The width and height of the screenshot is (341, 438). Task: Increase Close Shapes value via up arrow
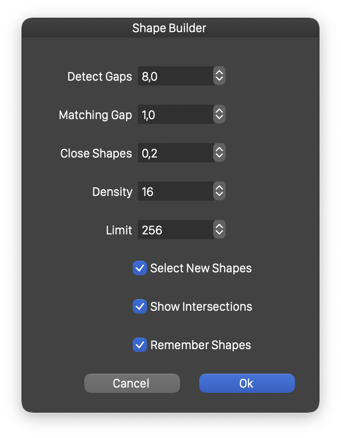[x=219, y=149]
